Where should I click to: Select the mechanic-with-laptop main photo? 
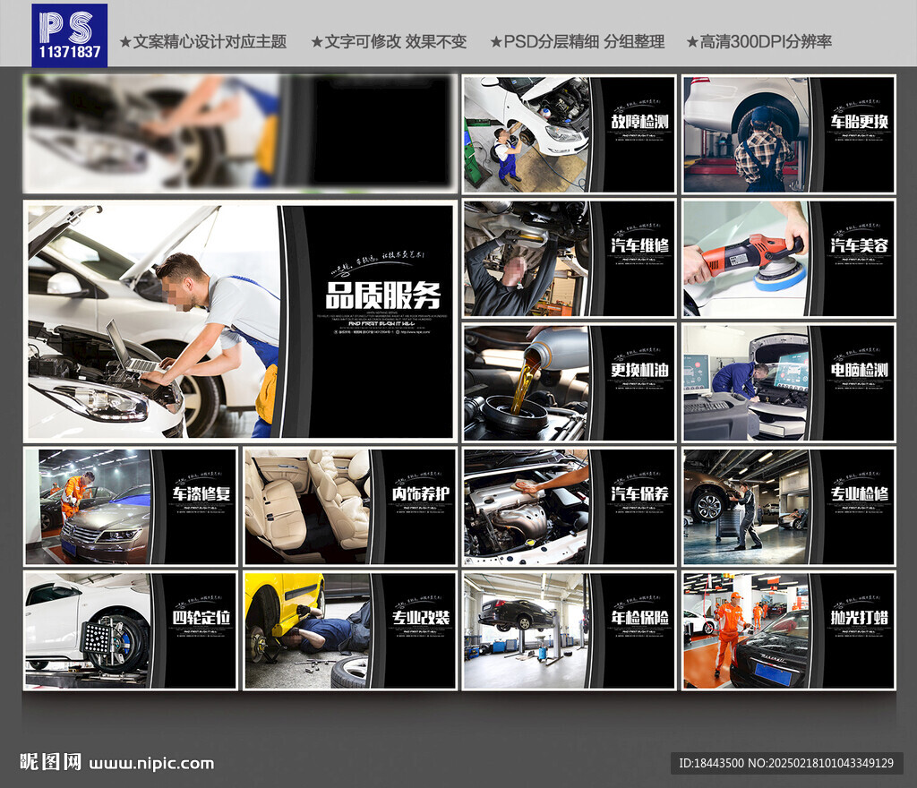153,321
